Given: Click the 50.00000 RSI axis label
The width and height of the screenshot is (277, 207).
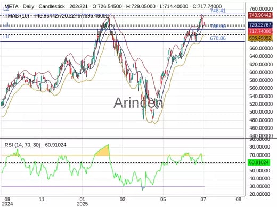Looking at the screenshot, I should (259, 171).
